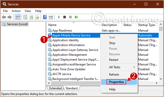Image resolution: width=164 pixels, height=97 pixels.
Task: Click Services gear icon in title bar
Action: click(x=5, y=4)
